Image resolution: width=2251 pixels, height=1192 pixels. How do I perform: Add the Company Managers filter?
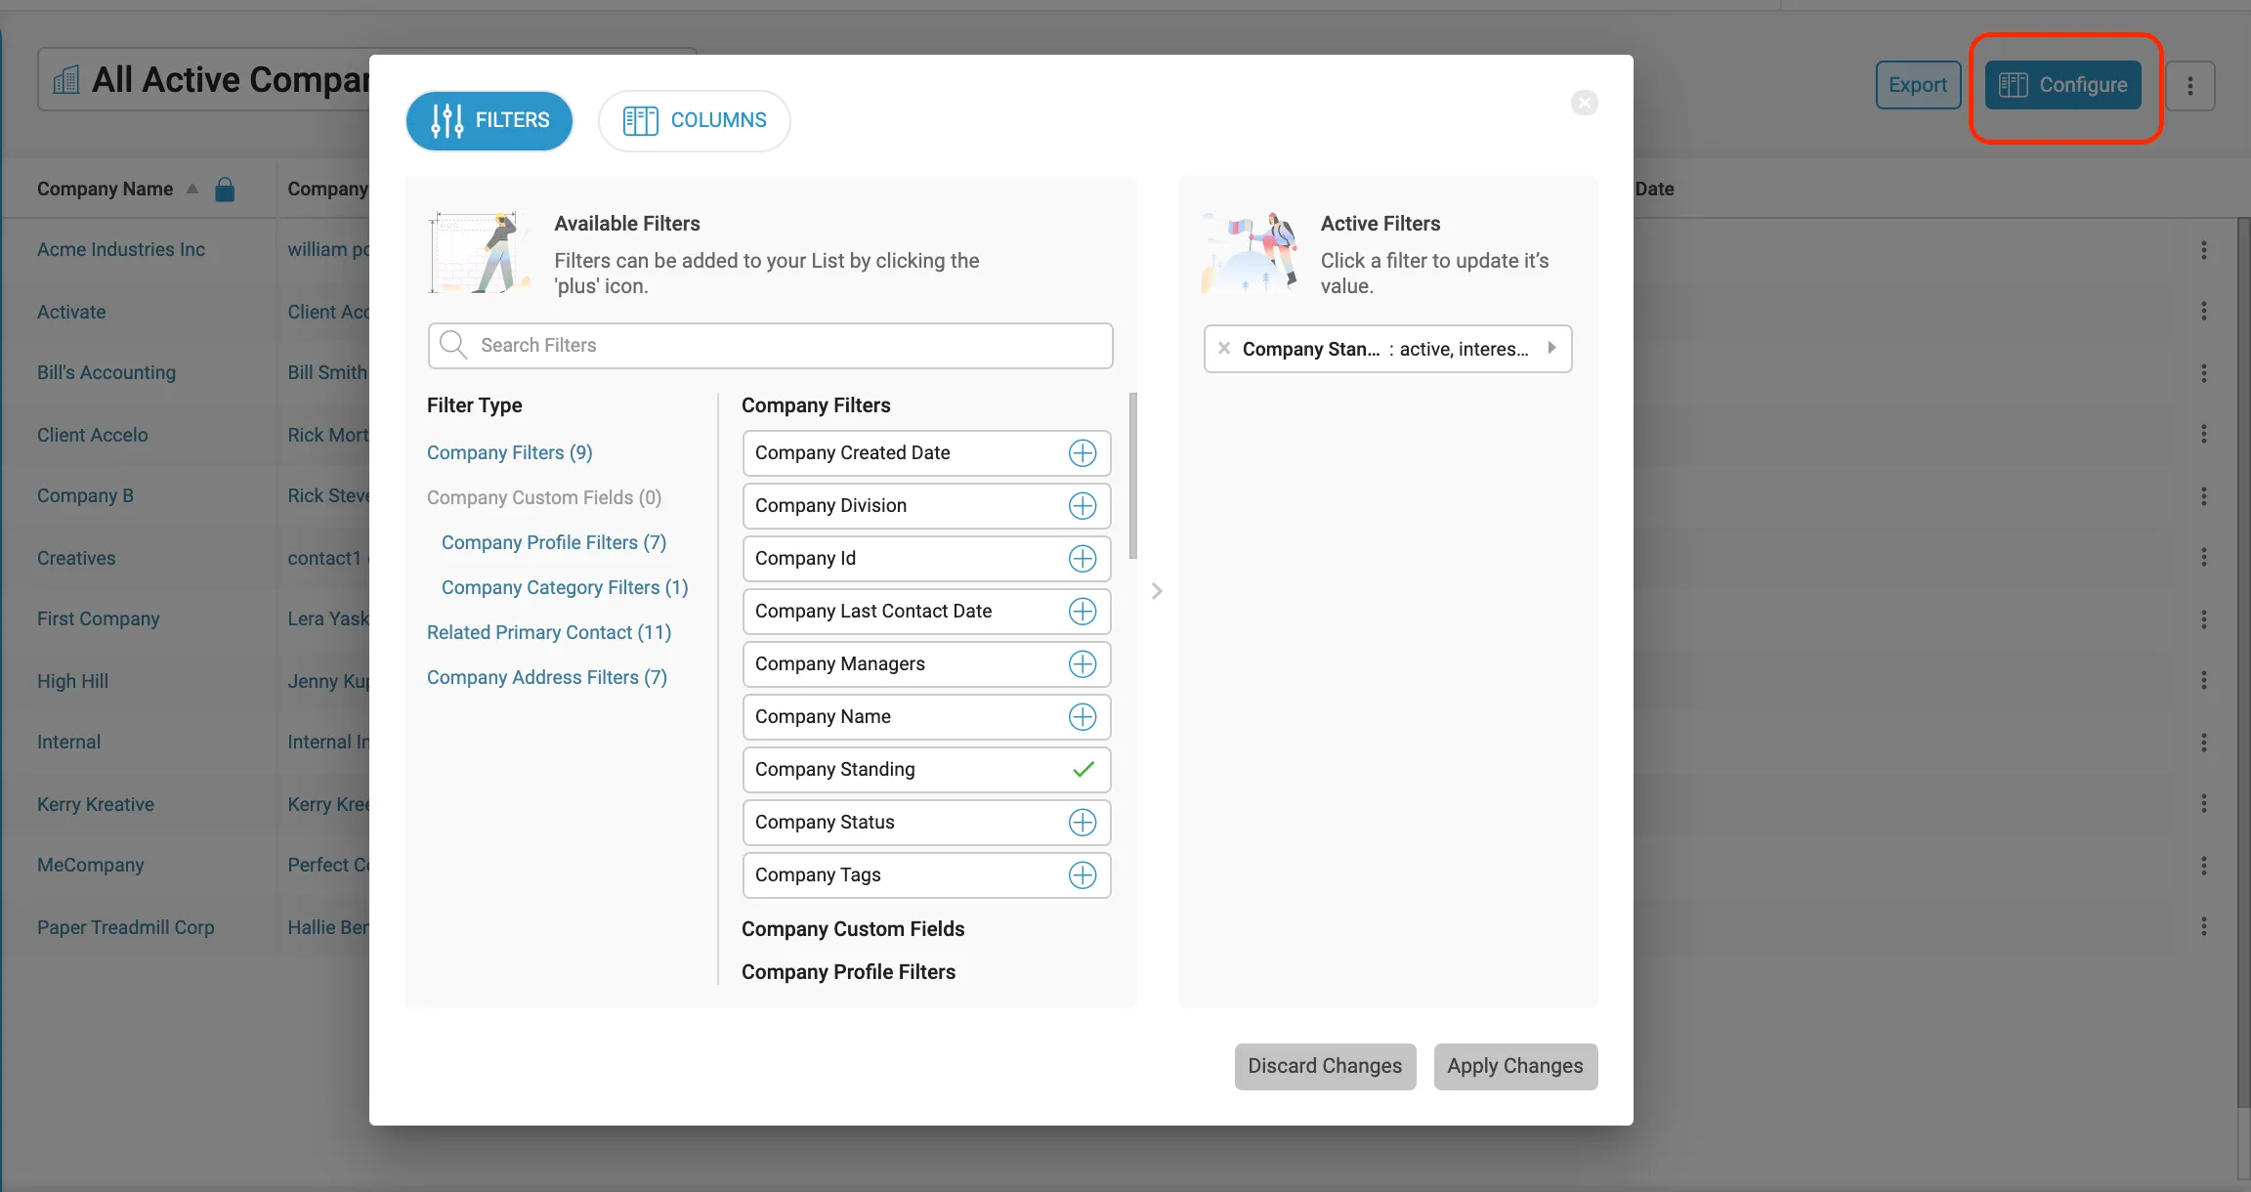(1083, 664)
